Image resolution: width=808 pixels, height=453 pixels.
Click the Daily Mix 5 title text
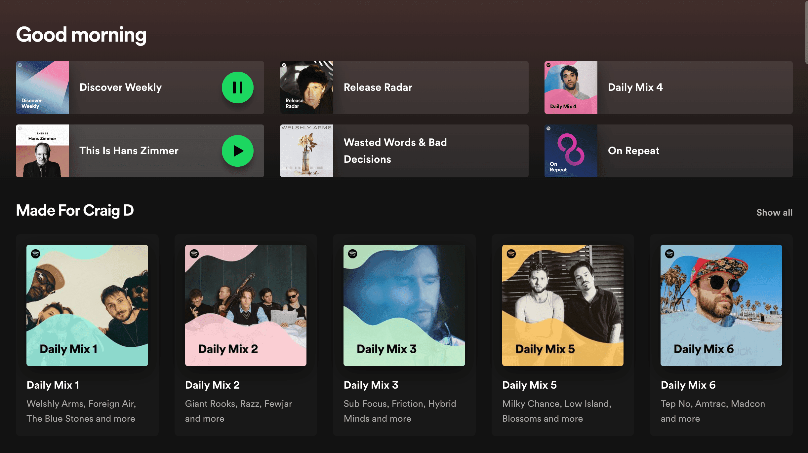click(x=529, y=385)
